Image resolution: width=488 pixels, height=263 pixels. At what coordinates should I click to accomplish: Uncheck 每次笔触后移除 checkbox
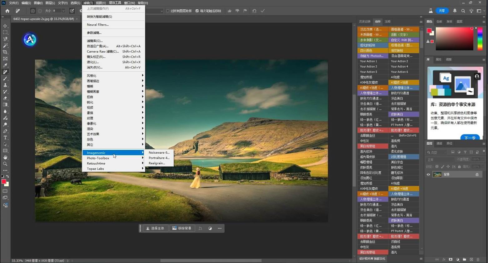pos(197,11)
